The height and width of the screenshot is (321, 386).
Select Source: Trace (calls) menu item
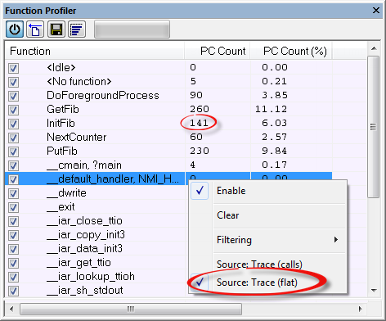pyautogui.click(x=267, y=264)
